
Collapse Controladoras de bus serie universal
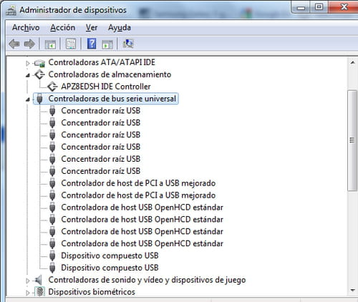[28, 99]
